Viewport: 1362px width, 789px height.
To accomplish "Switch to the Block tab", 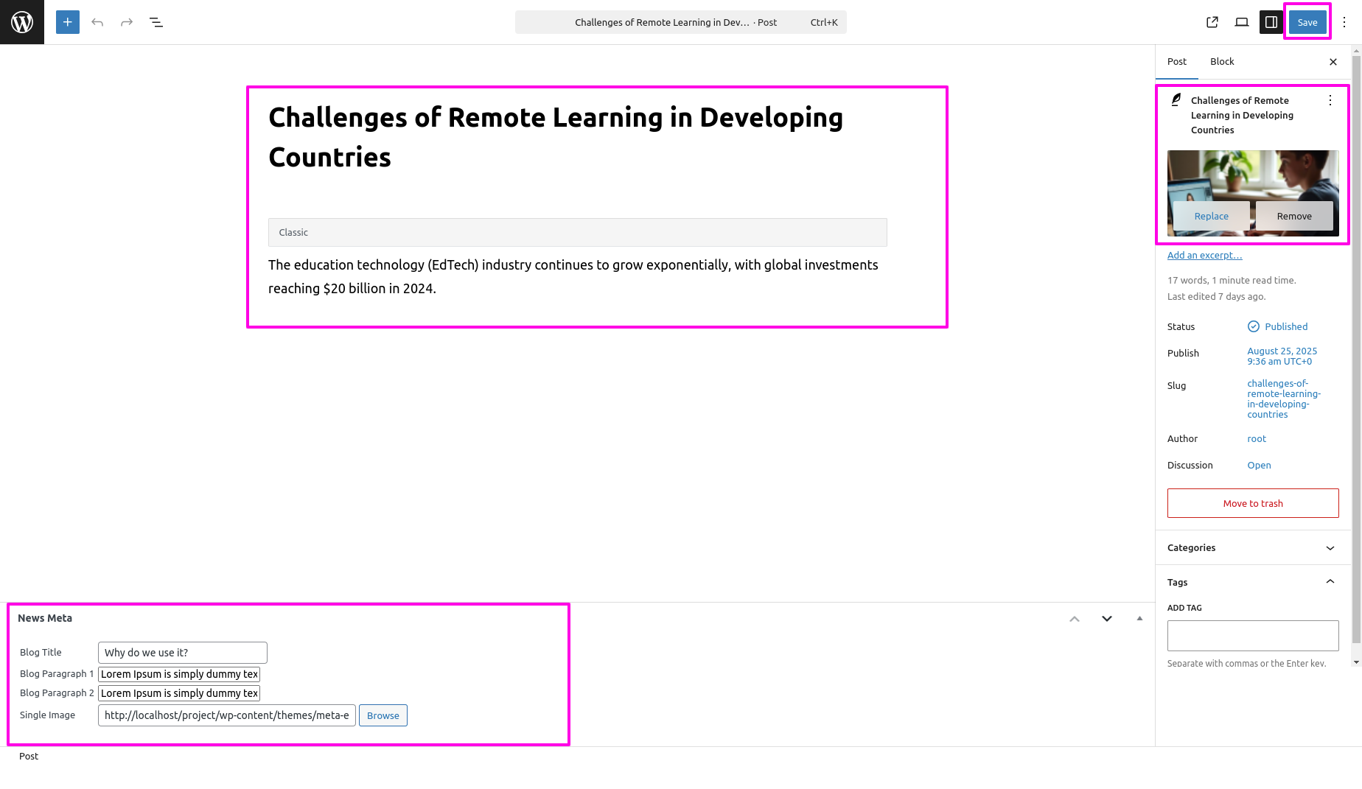I will pyautogui.click(x=1222, y=62).
